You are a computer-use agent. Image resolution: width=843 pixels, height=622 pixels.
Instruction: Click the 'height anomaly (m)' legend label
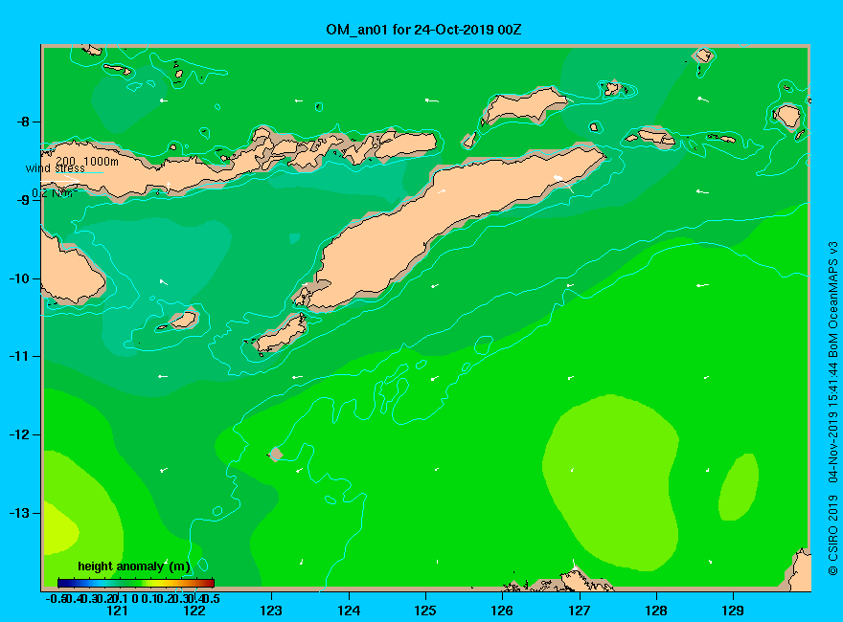[134, 566]
